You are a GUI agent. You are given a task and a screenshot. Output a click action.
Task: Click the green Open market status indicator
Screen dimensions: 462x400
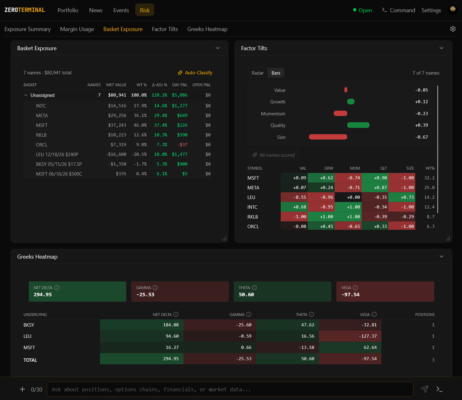pyautogui.click(x=363, y=10)
